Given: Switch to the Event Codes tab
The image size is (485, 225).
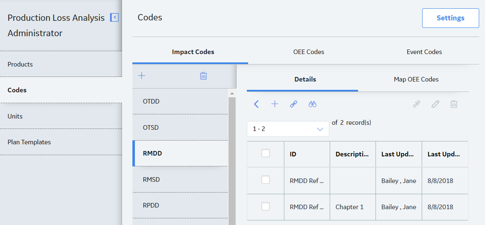Looking at the screenshot, I should (x=424, y=52).
